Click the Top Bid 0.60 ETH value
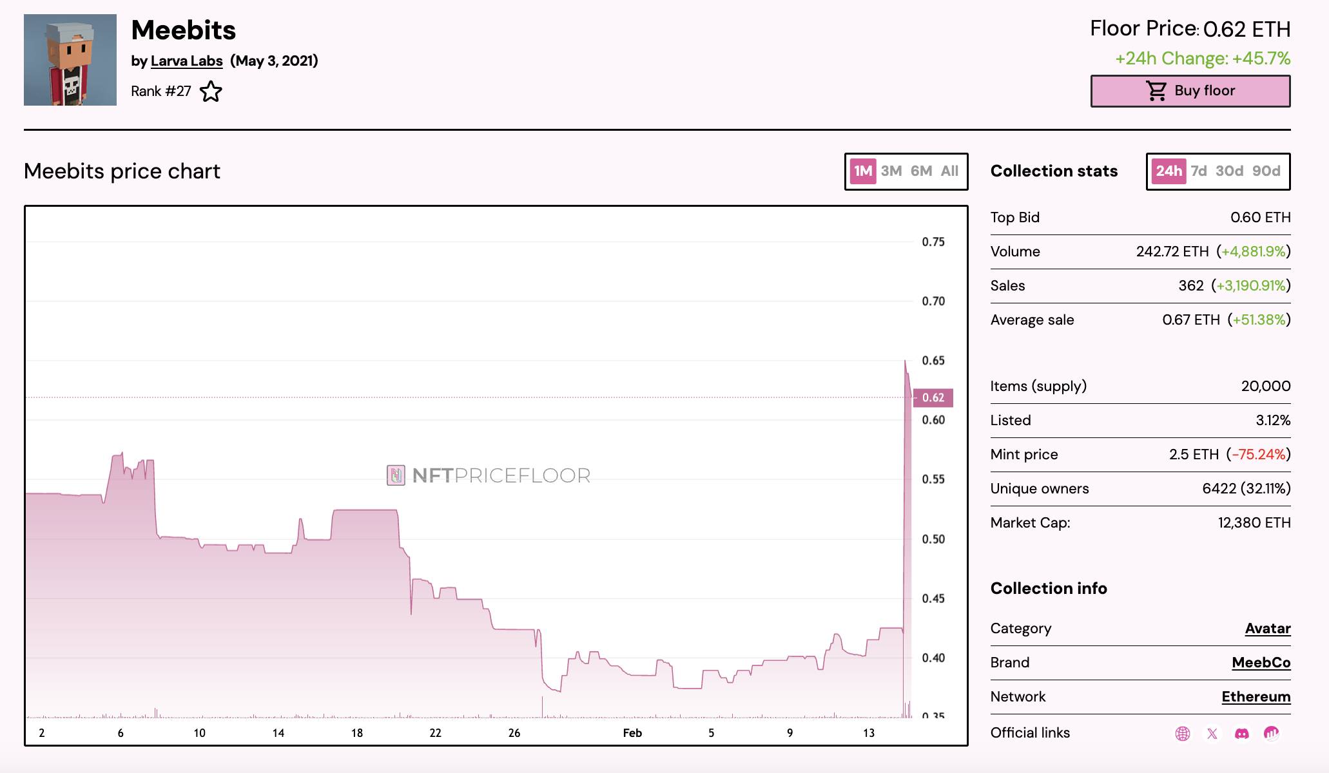 [1260, 218]
